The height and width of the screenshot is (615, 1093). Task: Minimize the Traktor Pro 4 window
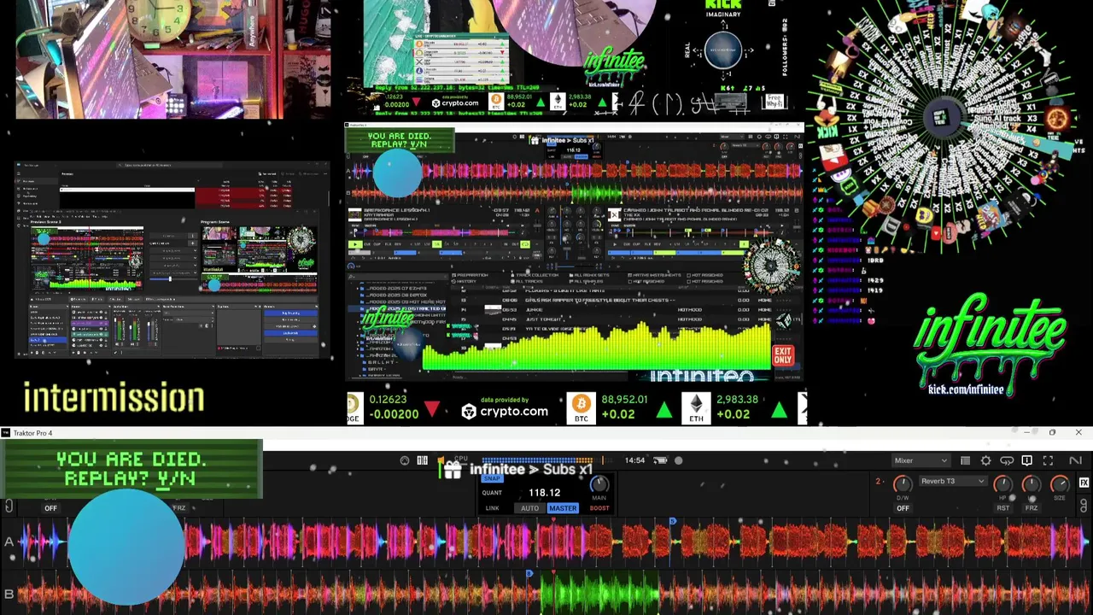[x=1026, y=433]
